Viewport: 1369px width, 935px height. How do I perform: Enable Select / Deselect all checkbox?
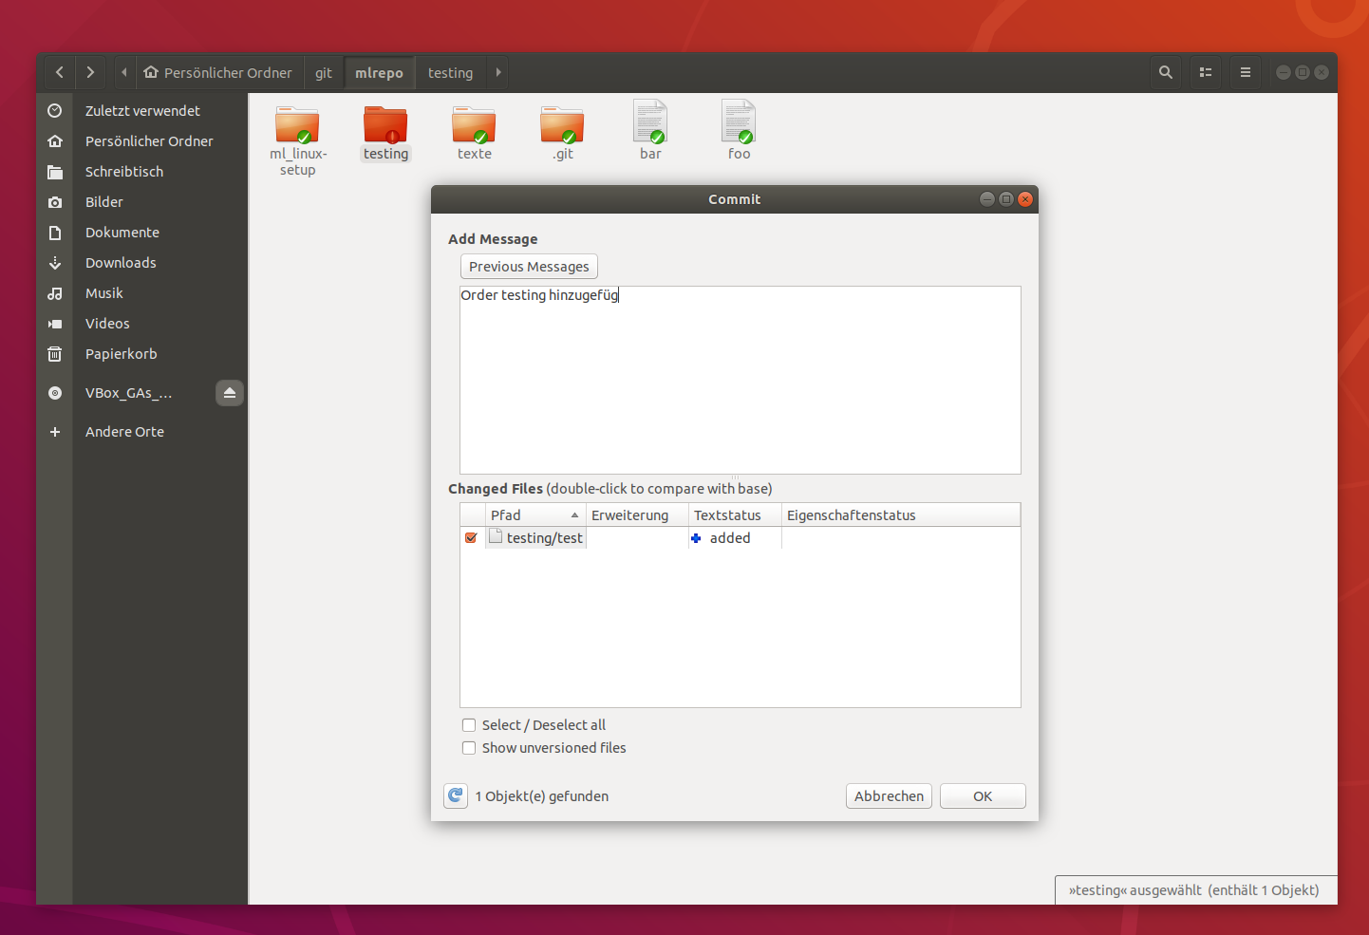[x=469, y=725]
